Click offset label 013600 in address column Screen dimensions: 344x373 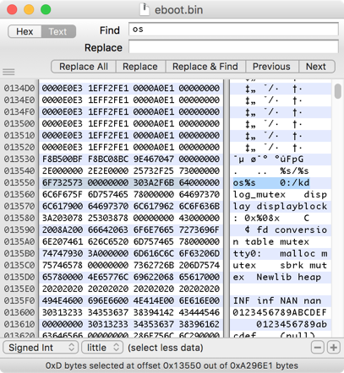tap(19, 312)
